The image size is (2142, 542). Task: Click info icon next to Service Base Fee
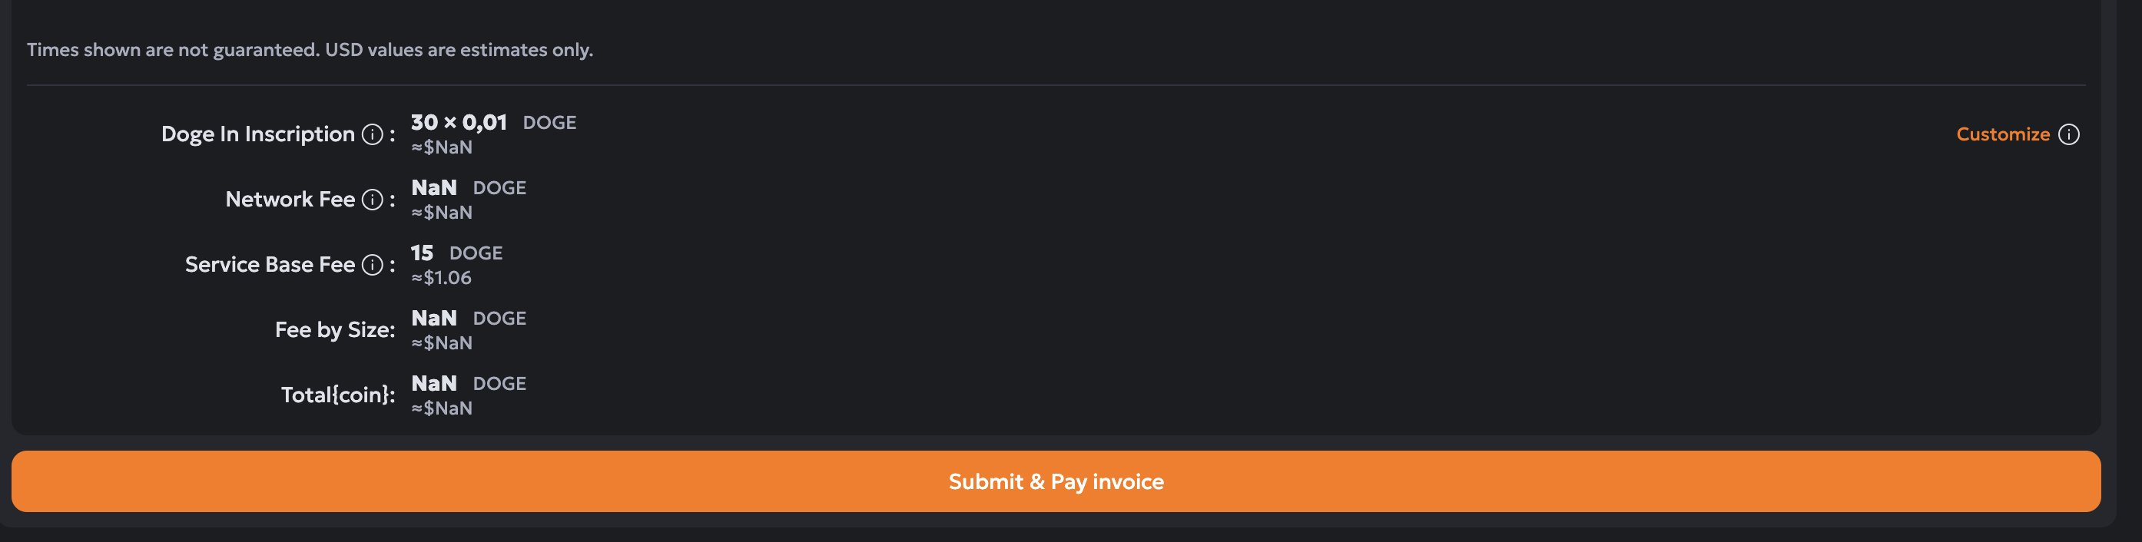click(x=373, y=265)
